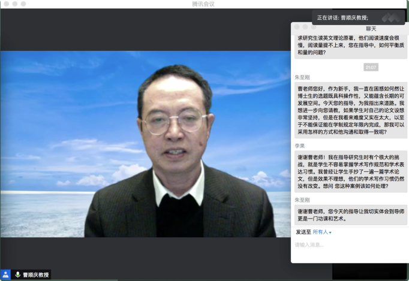
Task: Click the green microphone icon beside 曹顺庆教授
Action: pos(17,274)
